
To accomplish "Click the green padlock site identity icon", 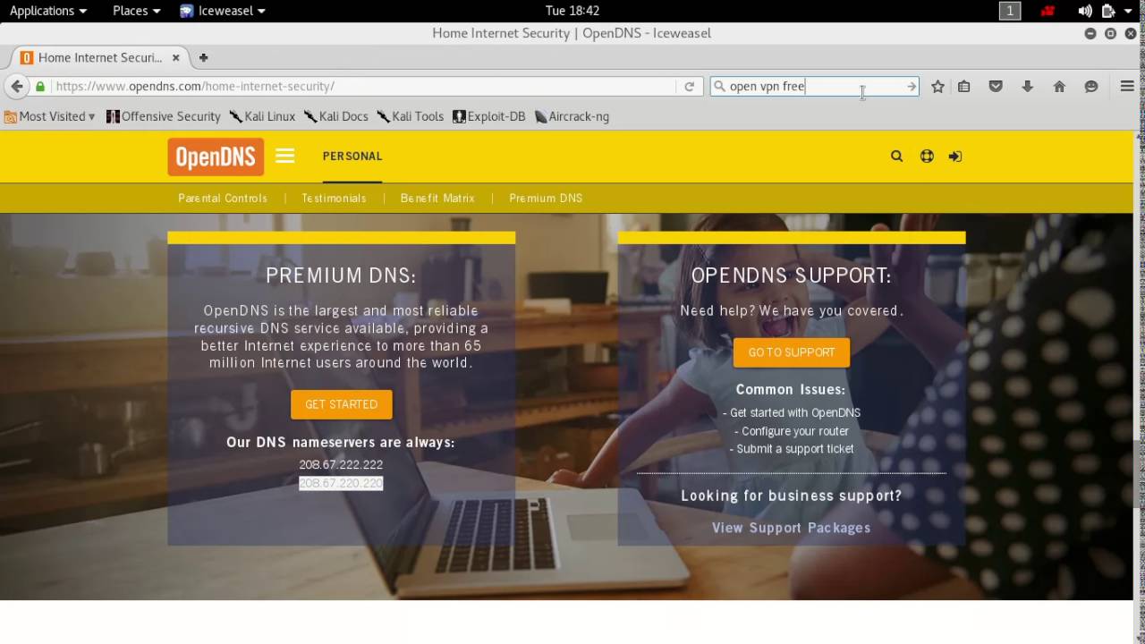I will click(x=40, y=87).
